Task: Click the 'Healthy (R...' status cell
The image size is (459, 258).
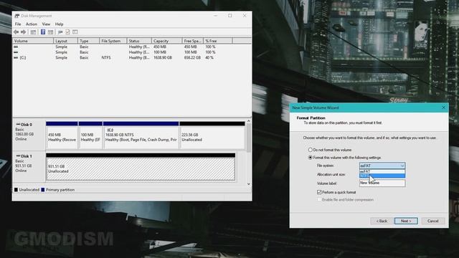Action: [x=139, y=47]
